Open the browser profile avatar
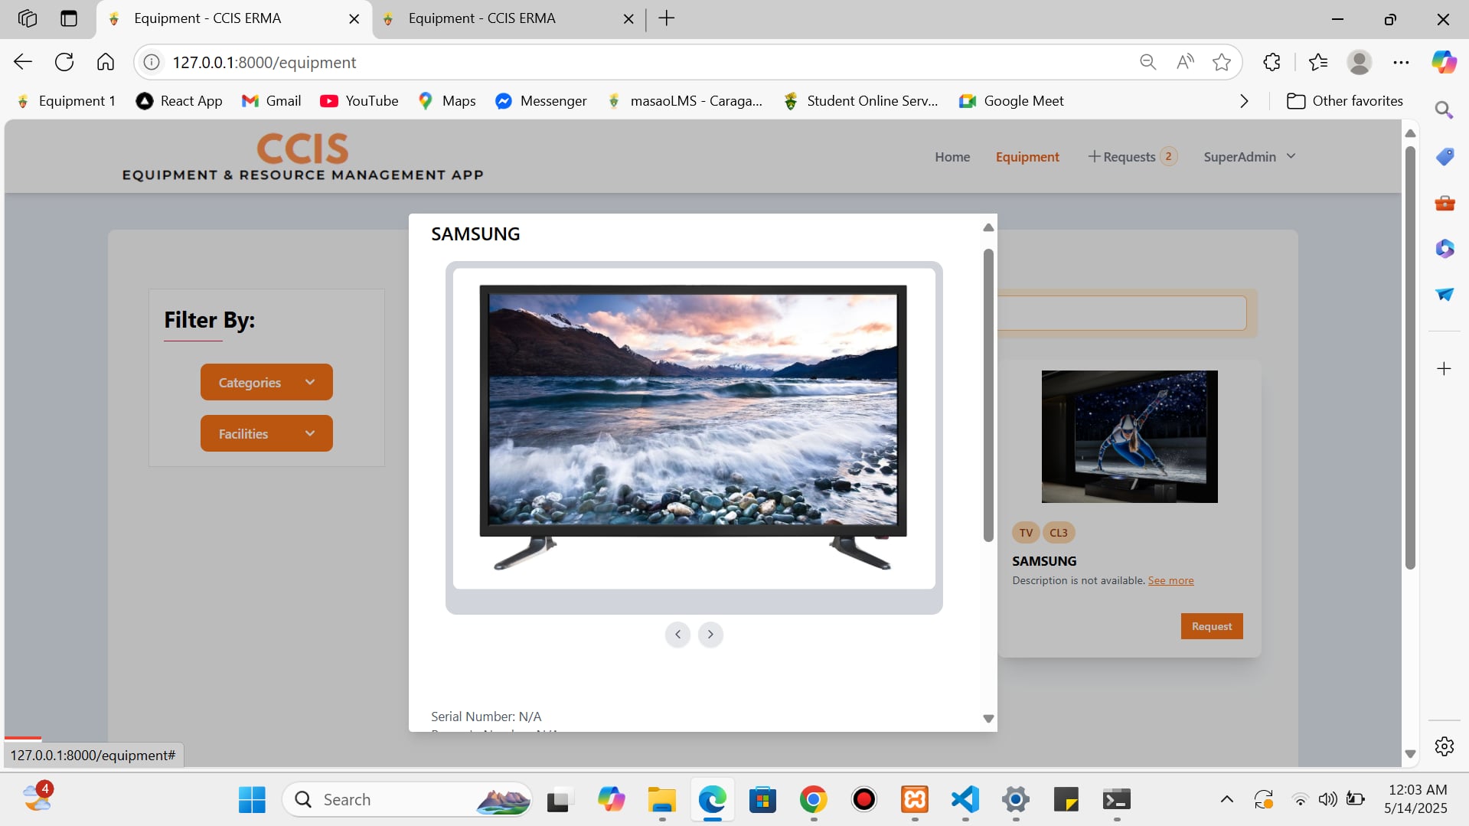Viewport: 1469px width, 826px height. pos(1360,62)
